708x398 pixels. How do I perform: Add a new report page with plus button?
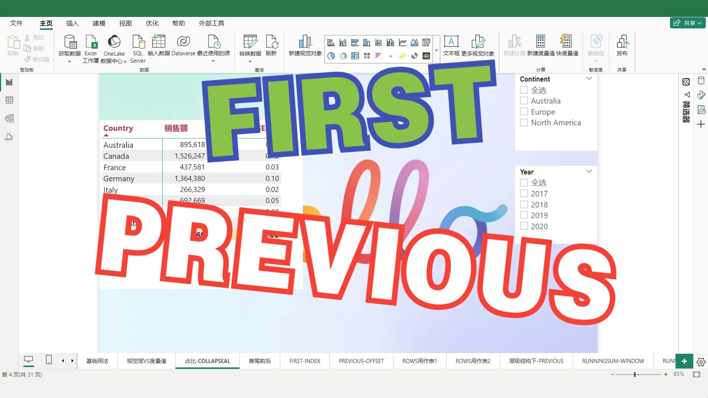(684, 361)
